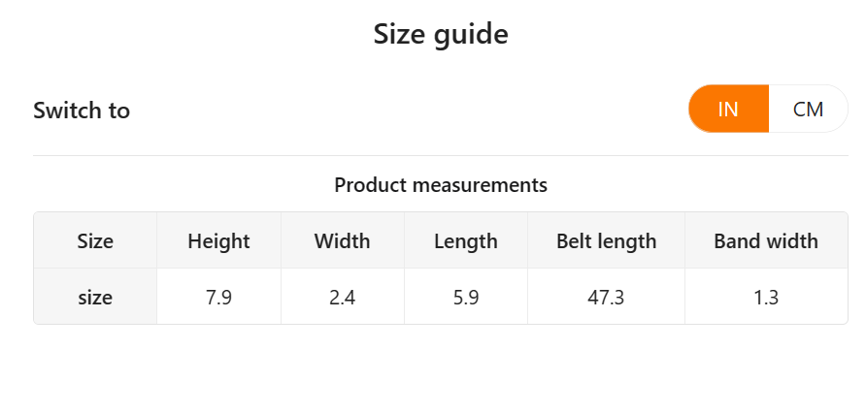
Task: Click the 1.3 band width value
Action: 766,298
